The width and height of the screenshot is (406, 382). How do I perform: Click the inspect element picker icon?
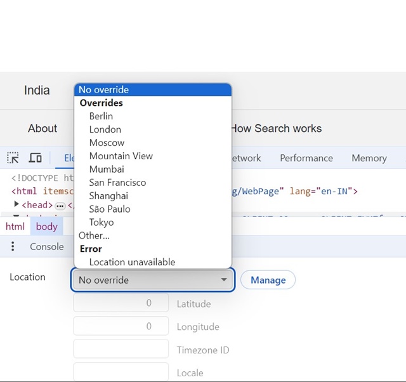click(x=13, y=158)
